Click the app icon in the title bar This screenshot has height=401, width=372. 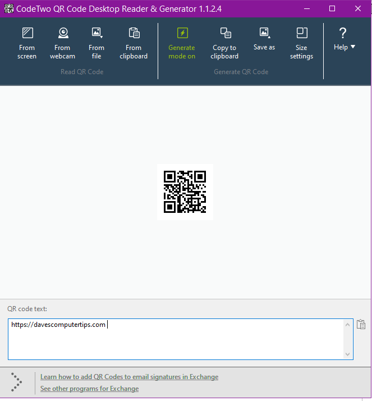pos(8,8)
